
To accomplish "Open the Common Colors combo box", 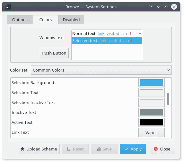I will click(101, 70).
